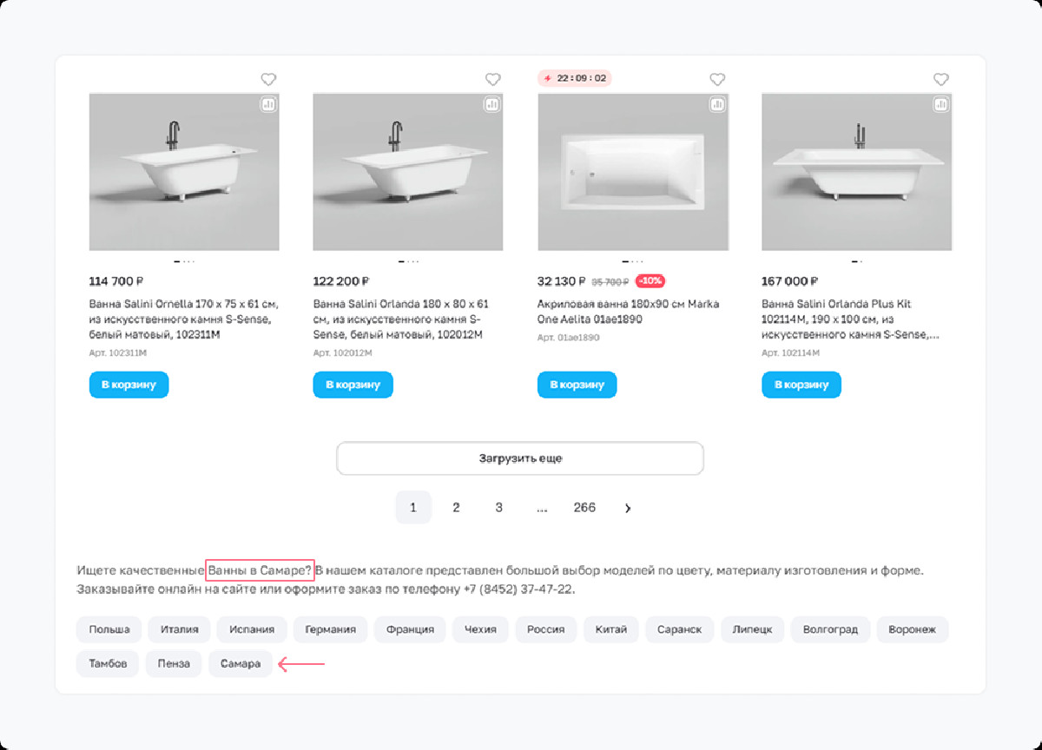Viewport: 1042px width, 750px height.
Task: Go to next page with arrow chevron
Action: click(628, 508)
